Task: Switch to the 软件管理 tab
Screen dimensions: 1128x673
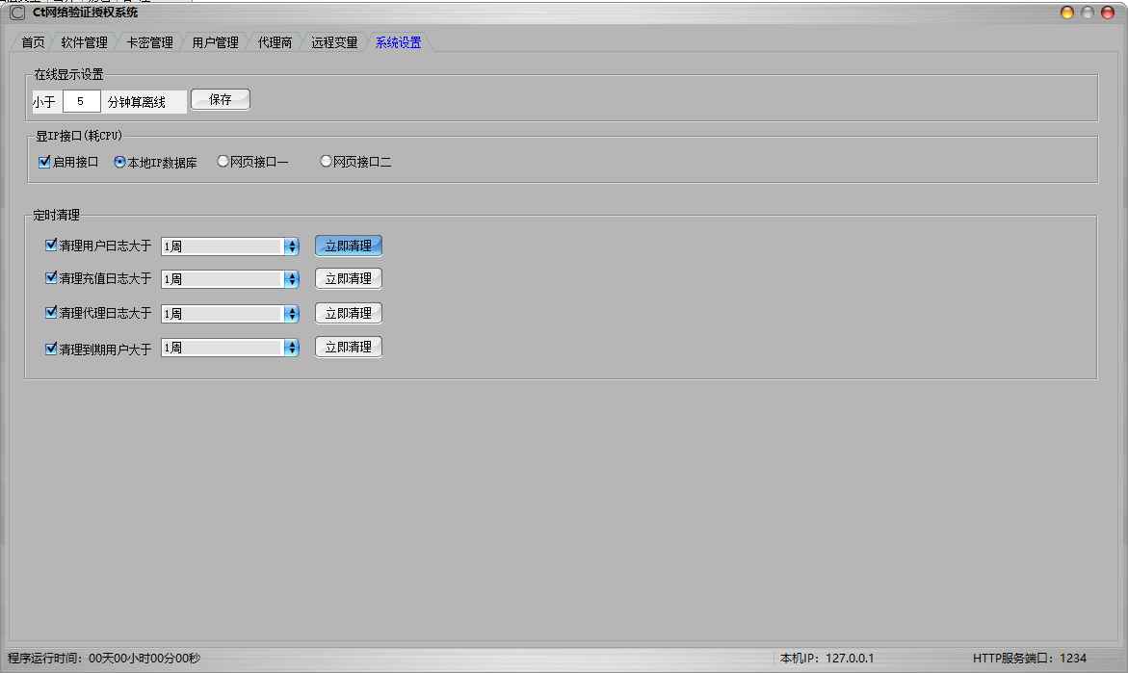Action: [x=84, y=42]
